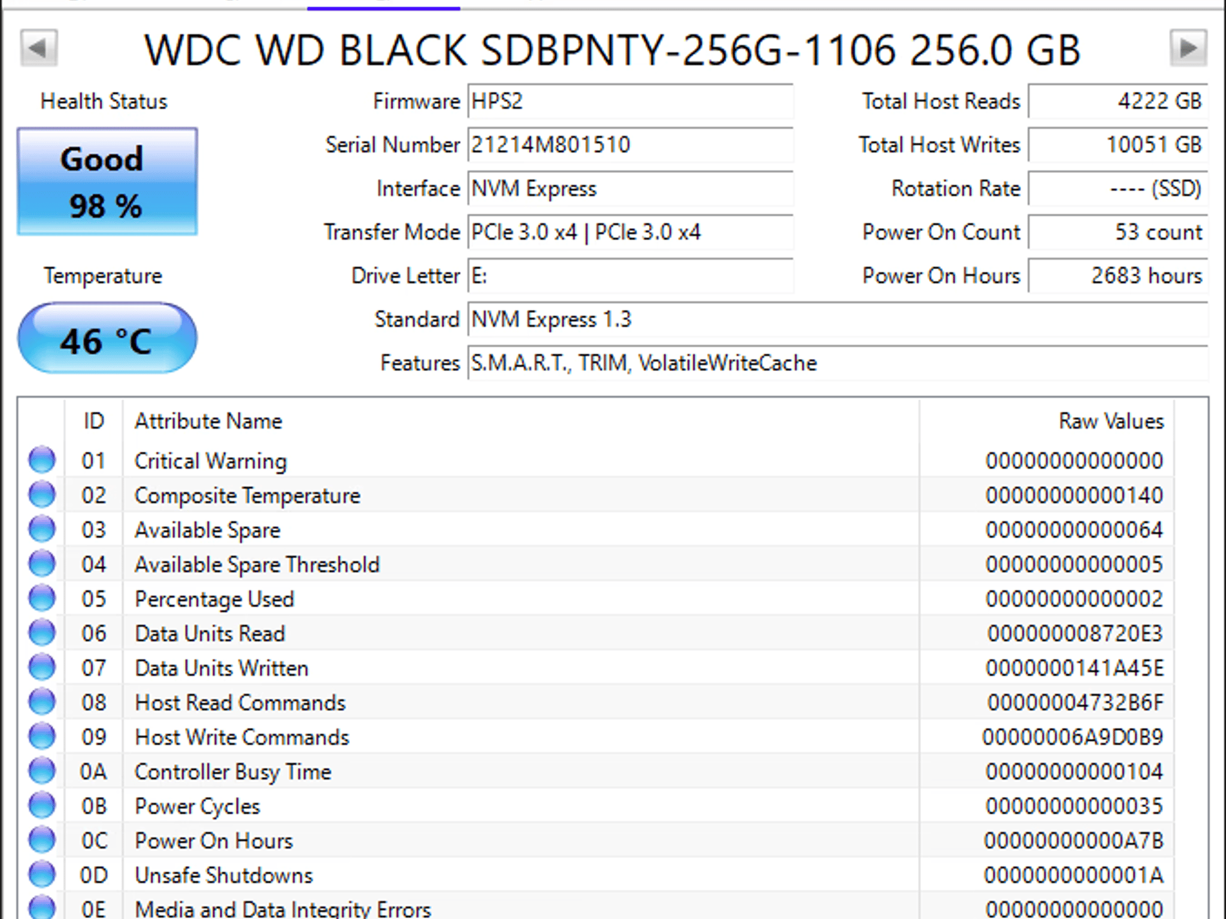Select raw value 0000000141A45E

coord(1075,668)
